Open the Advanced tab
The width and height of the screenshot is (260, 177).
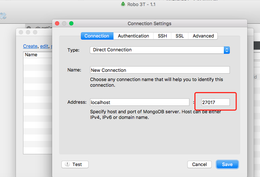click(203, 36)
